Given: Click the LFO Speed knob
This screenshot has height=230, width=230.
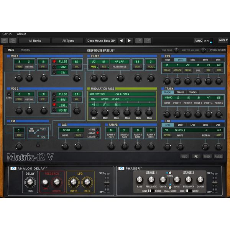Looking at the screenshot, I should click(x=167, y=146).
